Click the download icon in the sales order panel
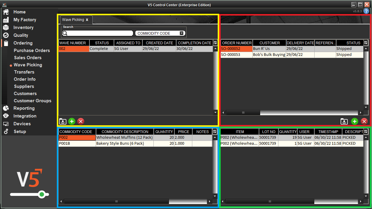Screen dimensions: 372x209 [x=344, y=121]
